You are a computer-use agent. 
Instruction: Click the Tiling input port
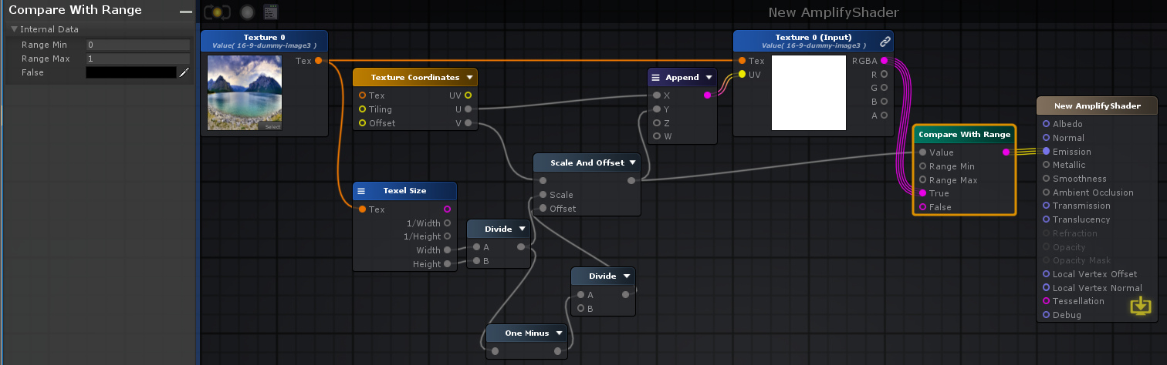(x=362, y=109)
